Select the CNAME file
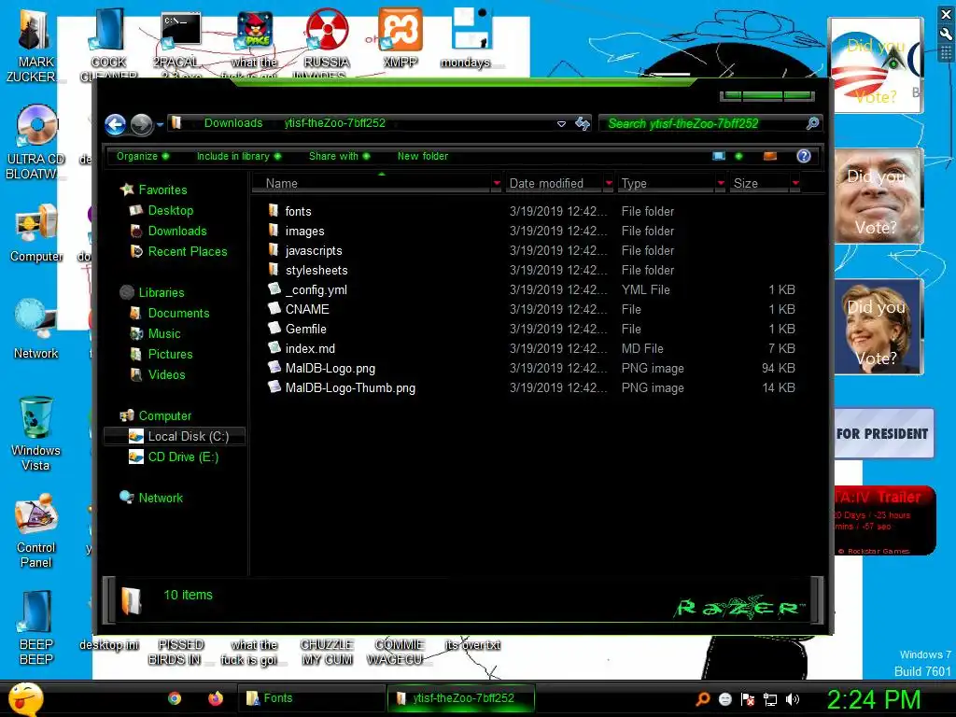The width and height of the screenshot is (956, 717). [306, 309]
